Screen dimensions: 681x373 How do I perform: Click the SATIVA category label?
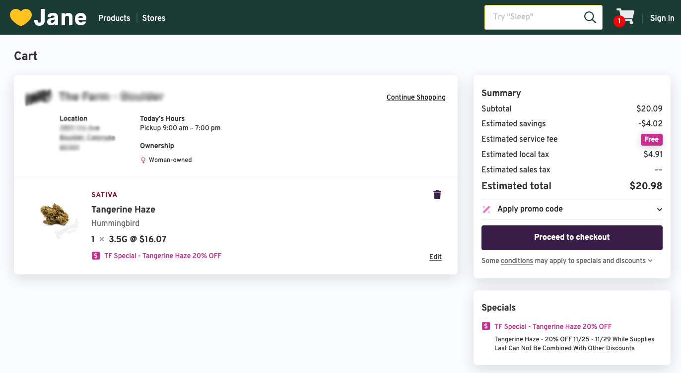click(x=104, y=195)
